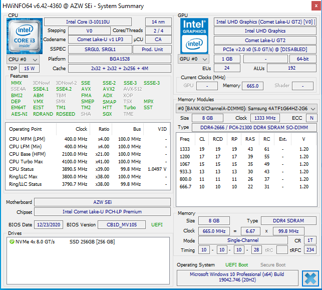This screenshot has width=322, height=290.
Task: Click the ALUs 192 value
Action: pos(291,68)
